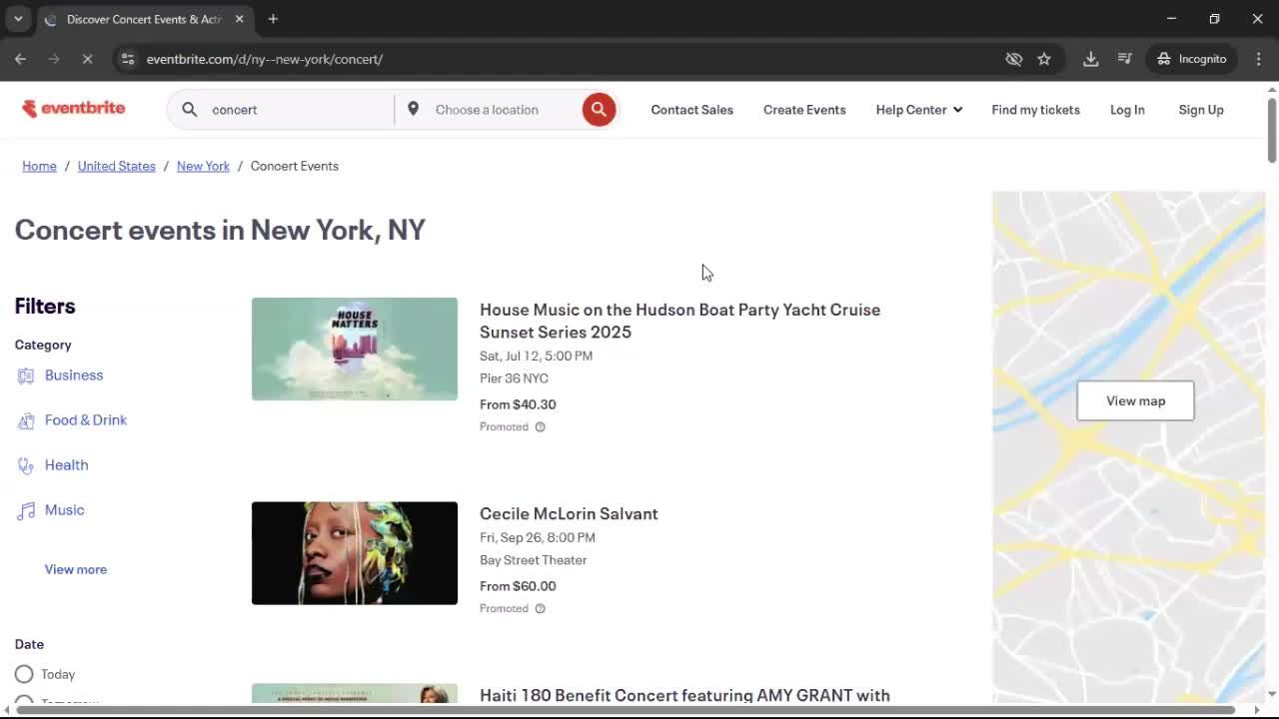Click the House Matters event thumbnail
Screen dimensions: 1279x719
point(355,350)
